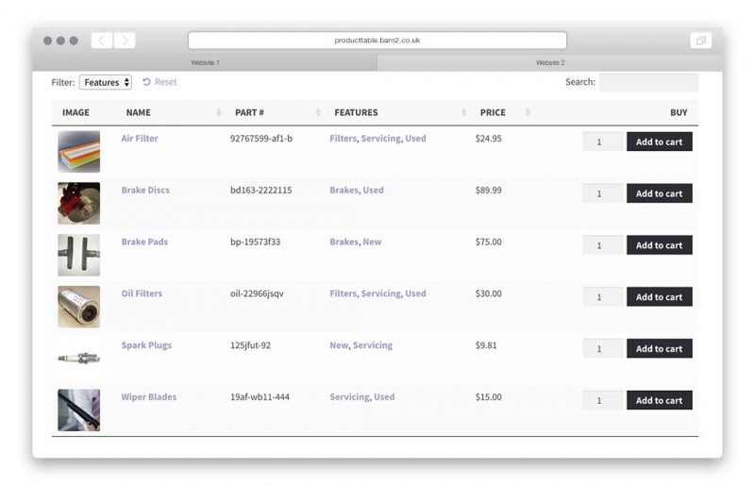Click the $9.81 price

[486, 345]
